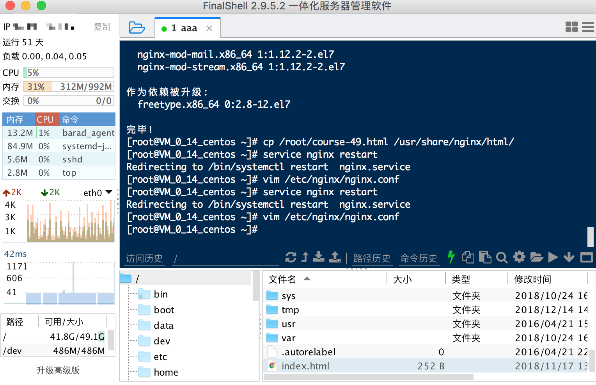Open the eth0 network interface dropdown
This screenshot has height=385, width=596.
coord(98,192)
